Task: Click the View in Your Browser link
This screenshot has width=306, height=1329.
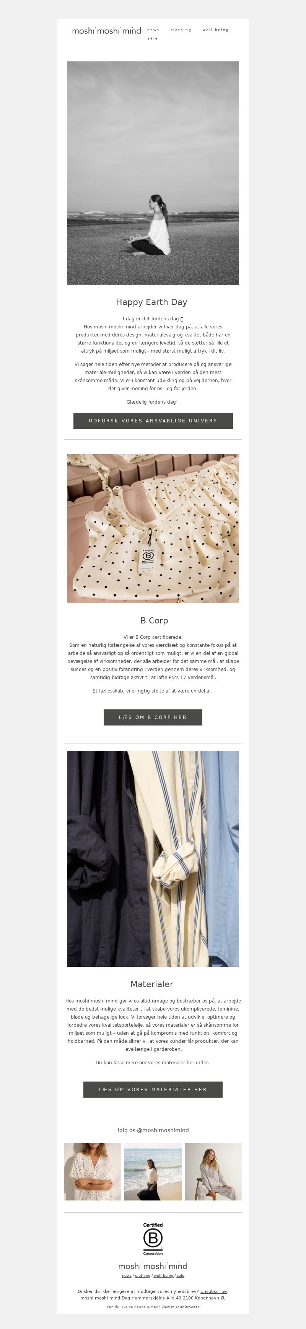Action: click(180, 1307)
